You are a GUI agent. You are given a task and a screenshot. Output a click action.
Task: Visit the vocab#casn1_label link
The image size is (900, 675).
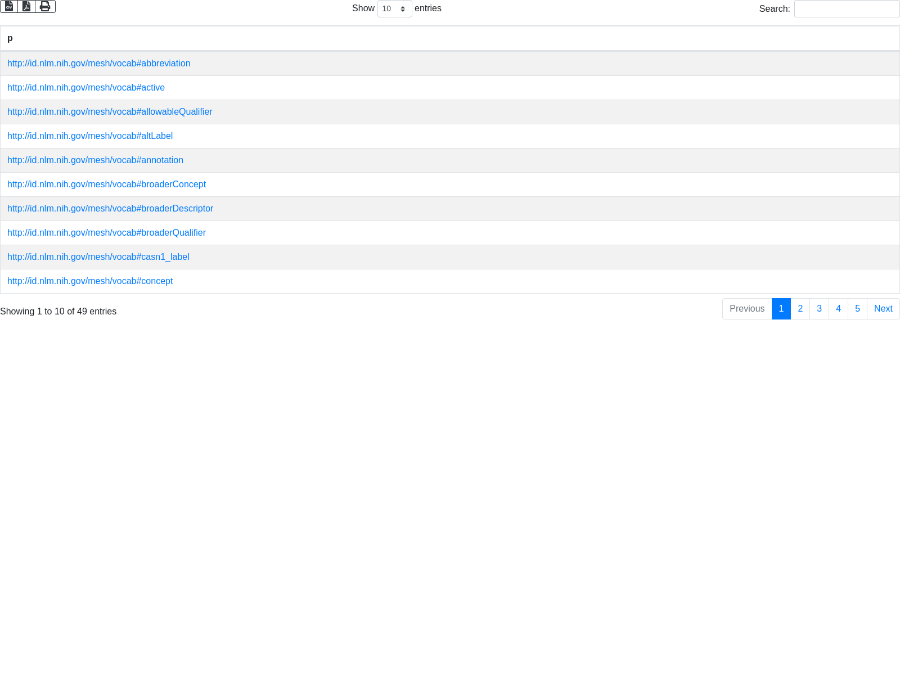click(x=98, y=257)
